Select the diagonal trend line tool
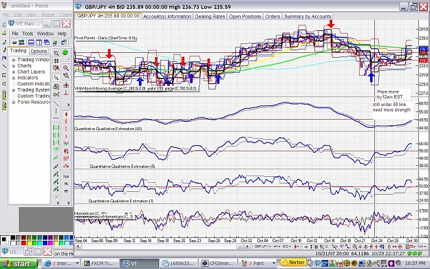The height and width of the screenshot is (269, 430). (56, 104)
